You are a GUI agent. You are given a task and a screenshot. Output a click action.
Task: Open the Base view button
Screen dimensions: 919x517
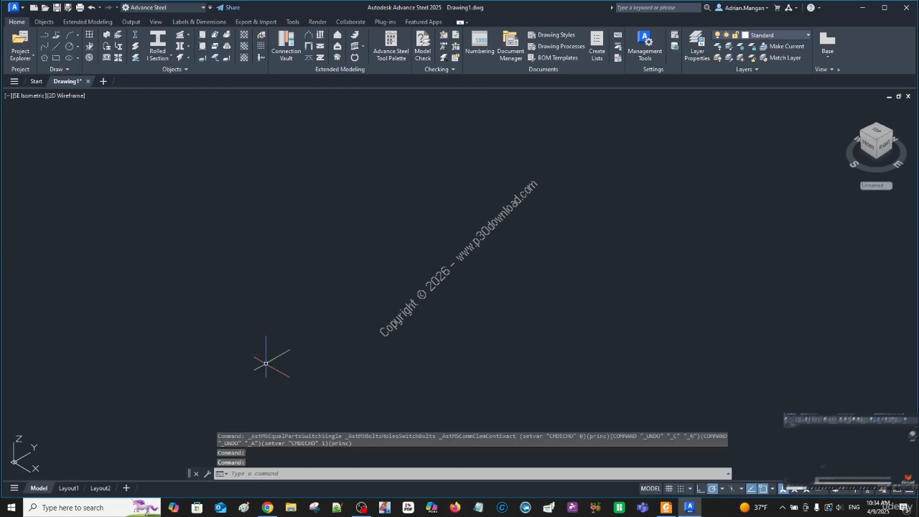[827, 43]
